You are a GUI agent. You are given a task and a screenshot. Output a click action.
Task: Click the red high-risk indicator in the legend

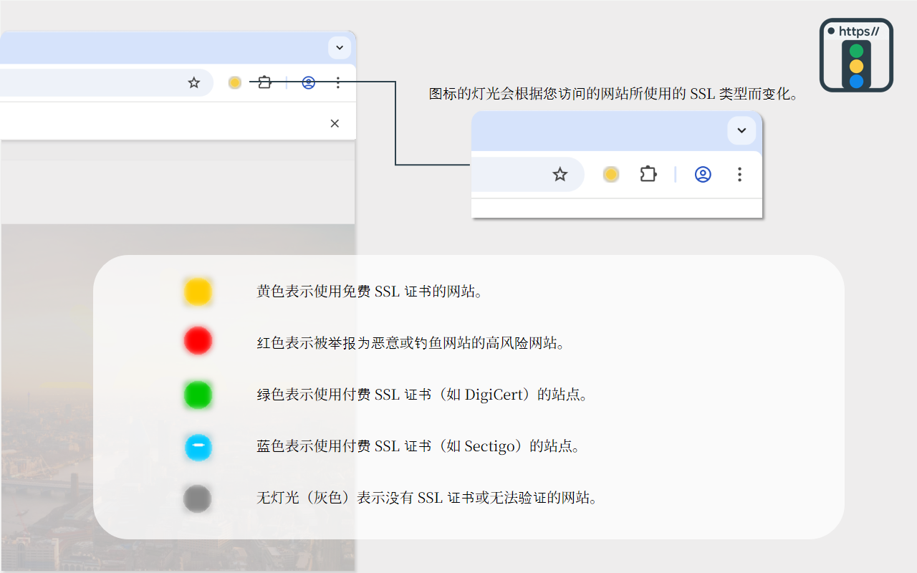point(198,341)
